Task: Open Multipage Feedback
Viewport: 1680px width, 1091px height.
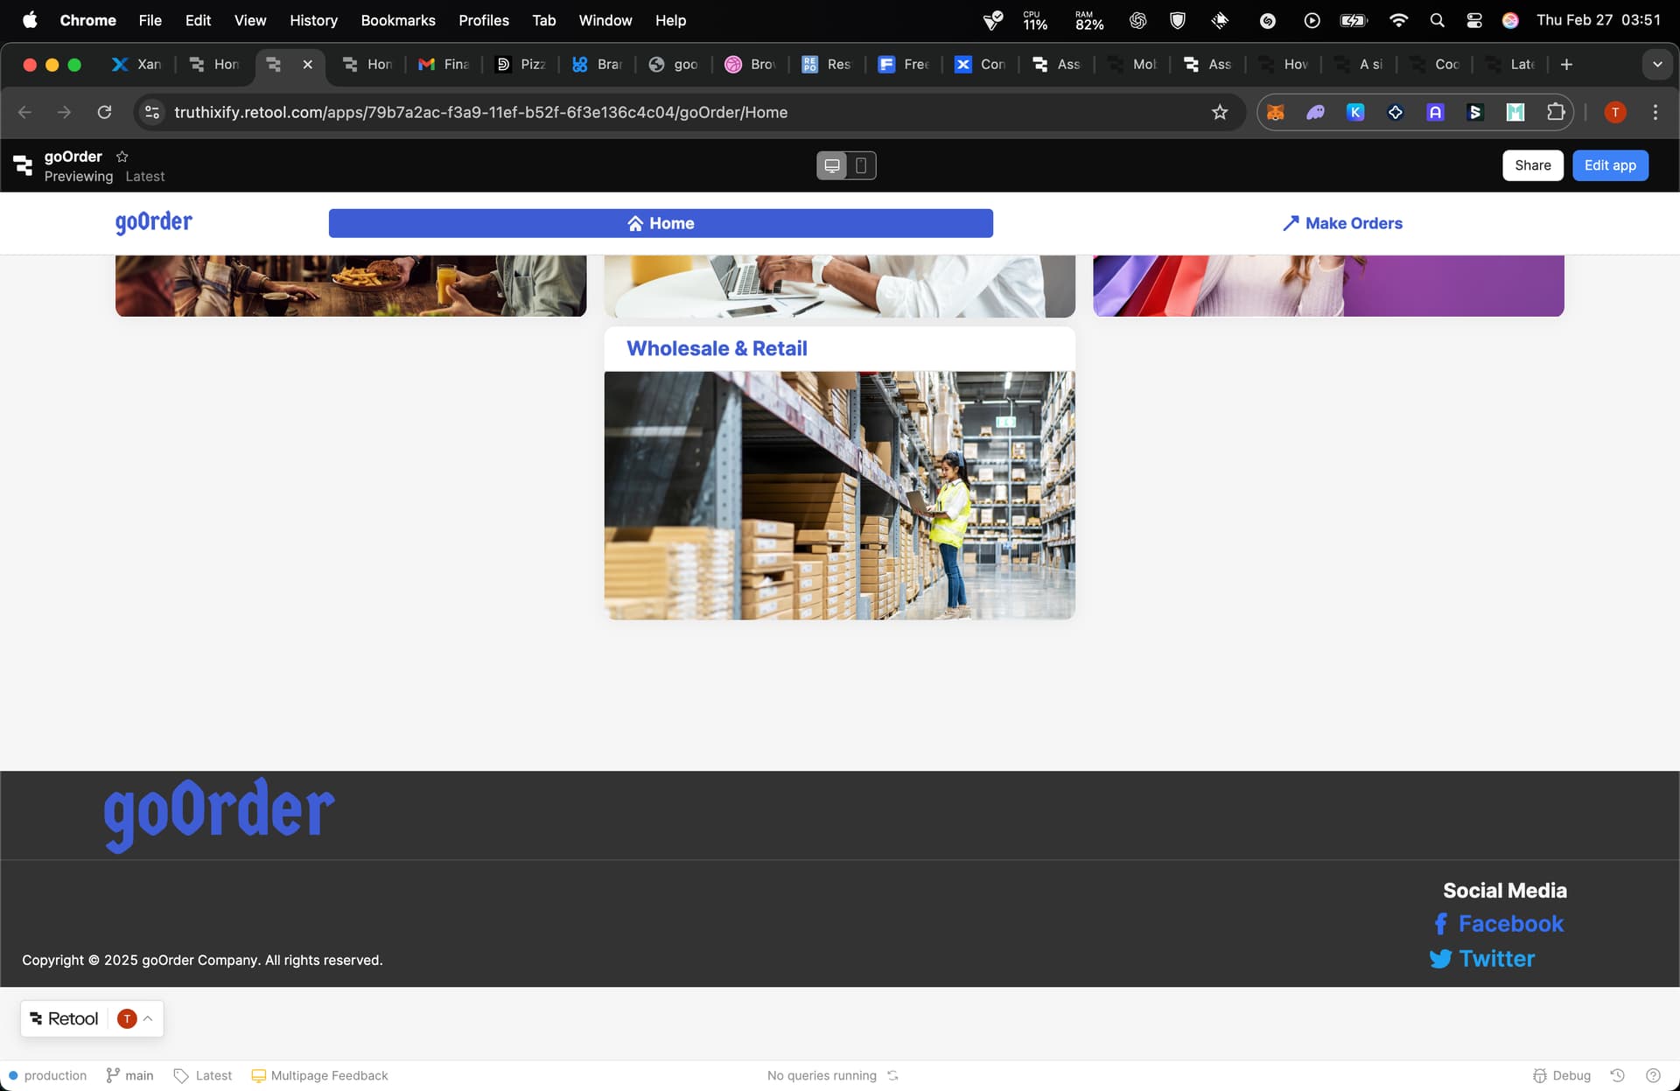Action: click(319, 1075)
